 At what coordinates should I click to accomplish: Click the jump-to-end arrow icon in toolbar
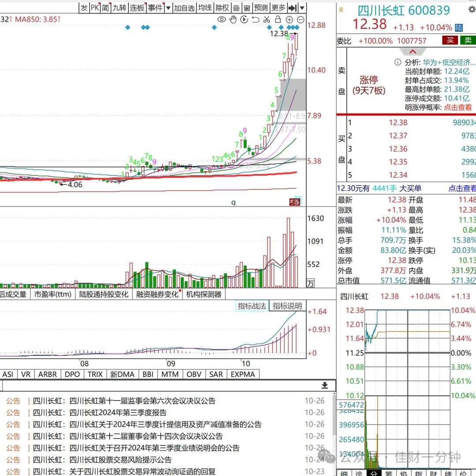293,7
